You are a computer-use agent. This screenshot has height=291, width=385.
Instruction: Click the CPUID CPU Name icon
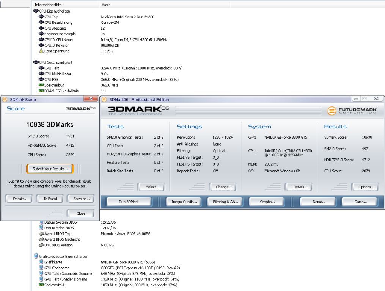(x=41, y=39)
